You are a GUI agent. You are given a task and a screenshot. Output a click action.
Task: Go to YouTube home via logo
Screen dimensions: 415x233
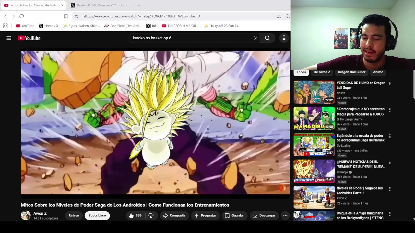click(29, 38)
